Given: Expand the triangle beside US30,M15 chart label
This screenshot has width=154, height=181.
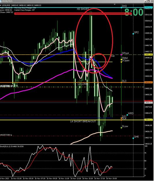Looking at the screenshot, I should 1,5.
